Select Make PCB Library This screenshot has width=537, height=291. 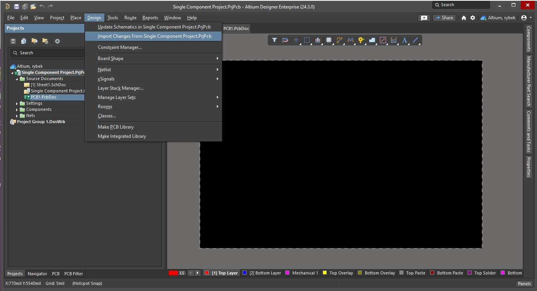click(153, 127)
